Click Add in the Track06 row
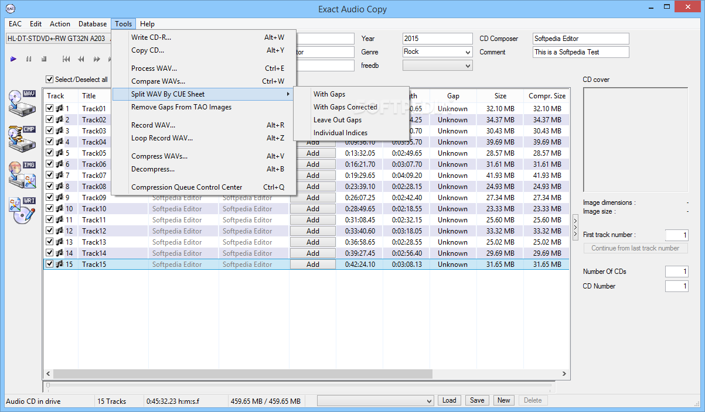Image resolution: width=705 pixels, height=412 pixels. click(313, 164)
